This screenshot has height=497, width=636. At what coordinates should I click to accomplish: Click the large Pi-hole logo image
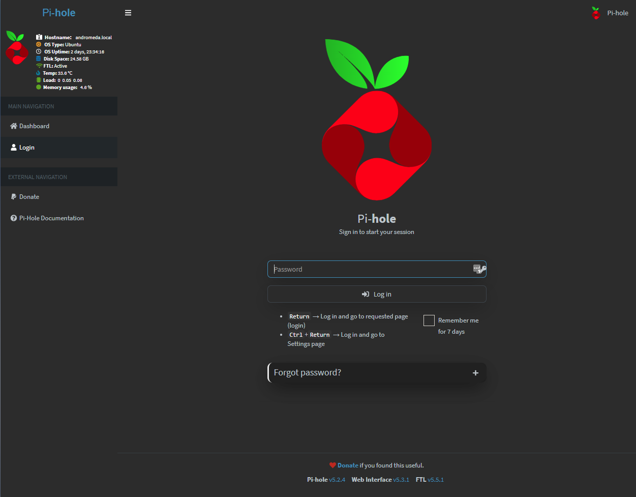tap(377, 120)
